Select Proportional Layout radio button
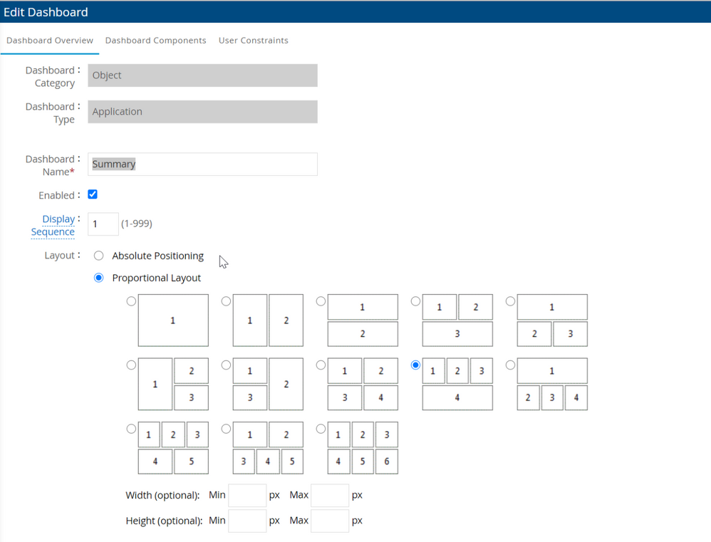 point(99,278)
